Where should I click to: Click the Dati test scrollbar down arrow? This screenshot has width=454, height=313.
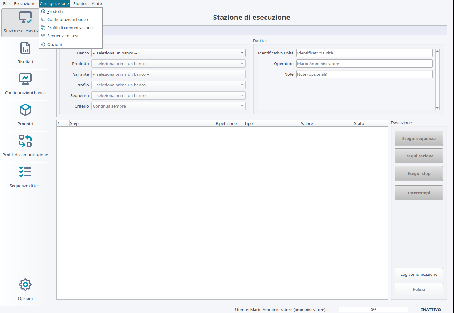(437, 108)
